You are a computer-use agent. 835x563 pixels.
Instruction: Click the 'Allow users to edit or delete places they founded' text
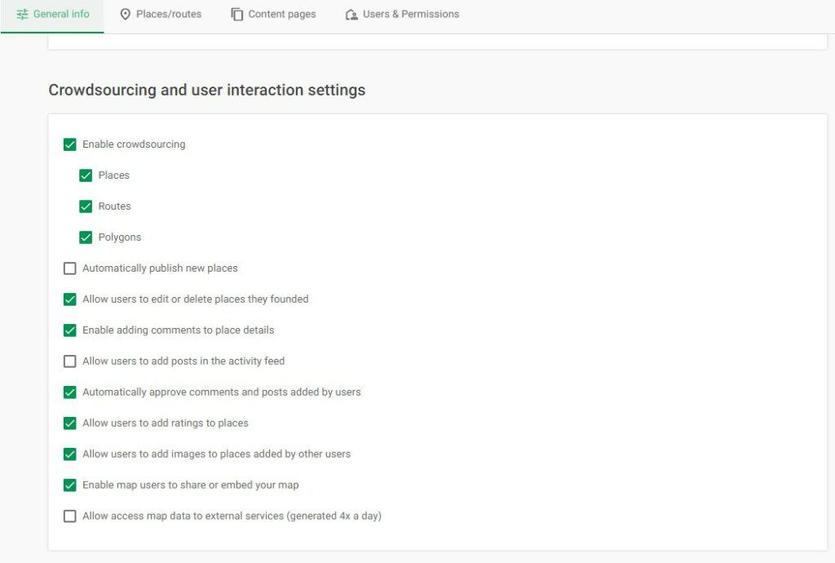[x=196, y=299]
